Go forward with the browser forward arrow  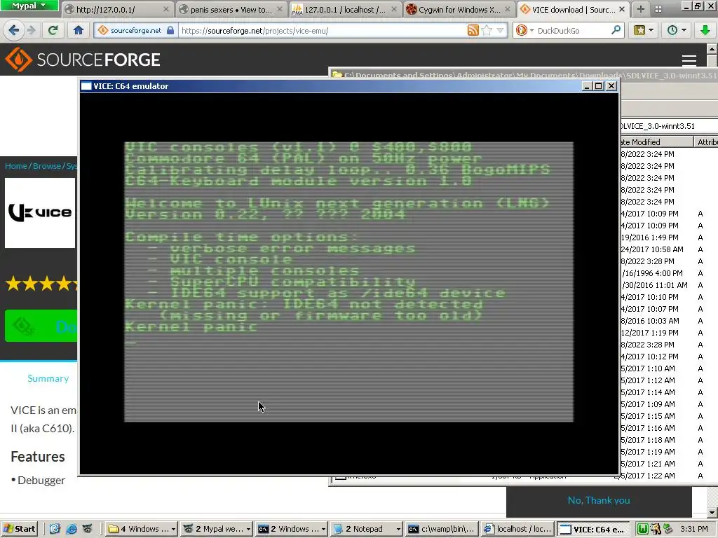(31, 31)
